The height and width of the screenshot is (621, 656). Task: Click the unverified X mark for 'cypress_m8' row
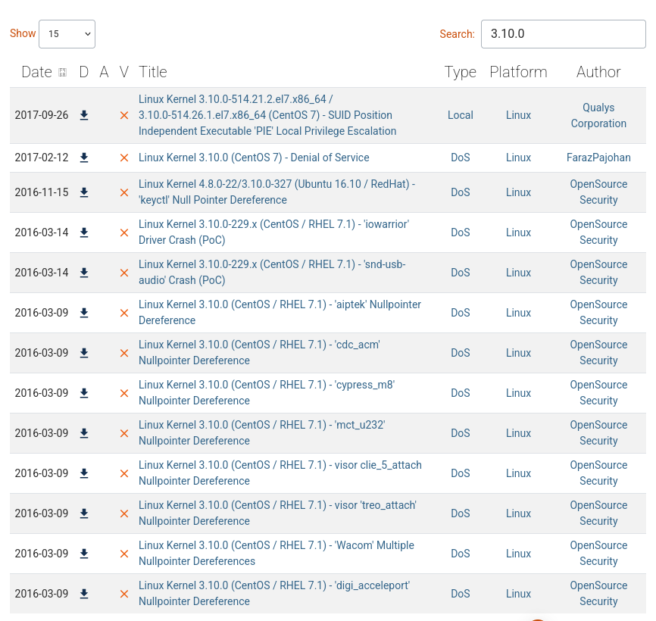pyautogui.click(x=124, y=393)
